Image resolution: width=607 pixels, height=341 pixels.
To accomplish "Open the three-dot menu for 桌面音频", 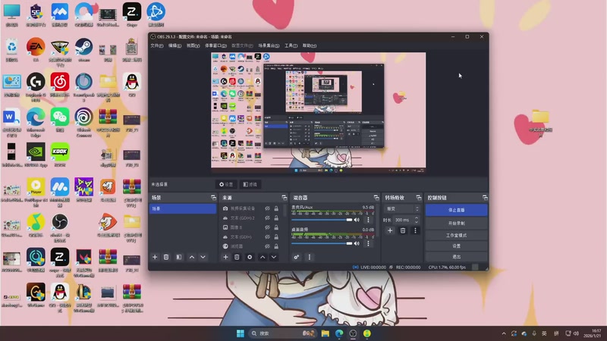I will point(368,243).
